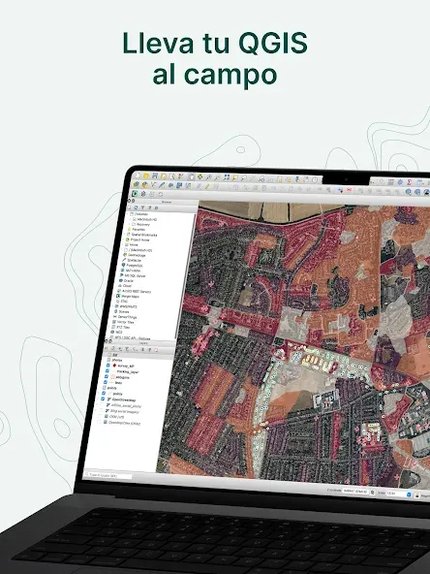The height and width of the screenshot is (574, 430).
Task: Toggle the polygons layer checkbox
Action: [x=107, y=376]
